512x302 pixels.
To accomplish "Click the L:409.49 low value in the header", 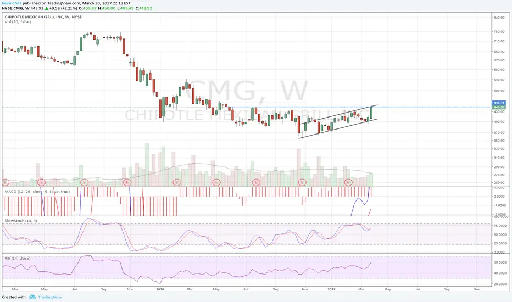I will 125,8.
